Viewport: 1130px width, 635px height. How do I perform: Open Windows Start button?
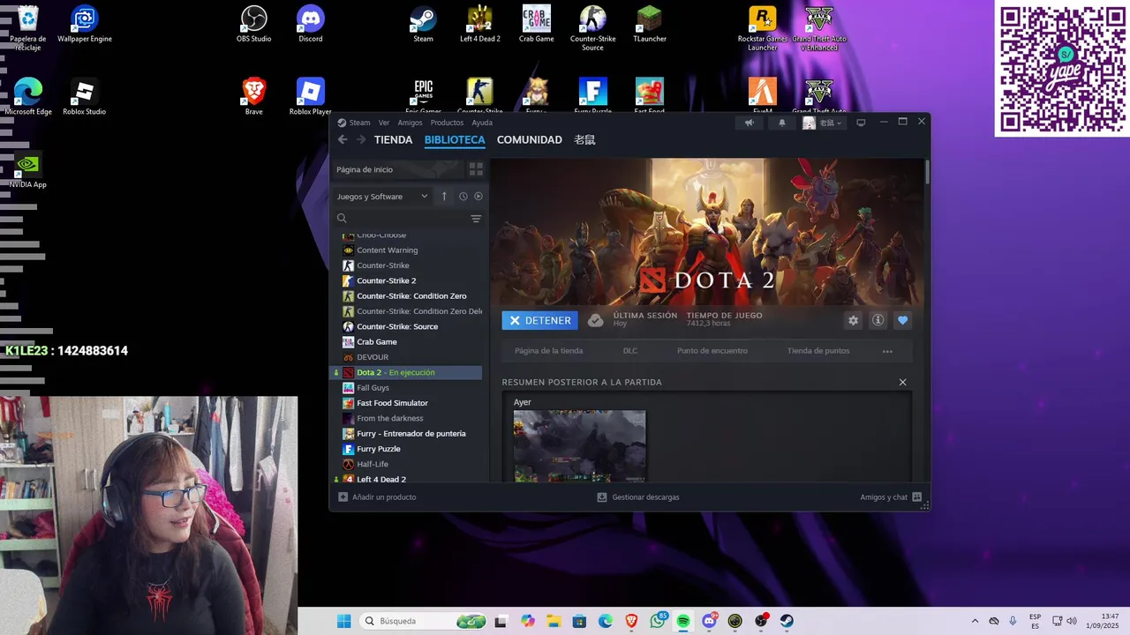tap(344, 621)
